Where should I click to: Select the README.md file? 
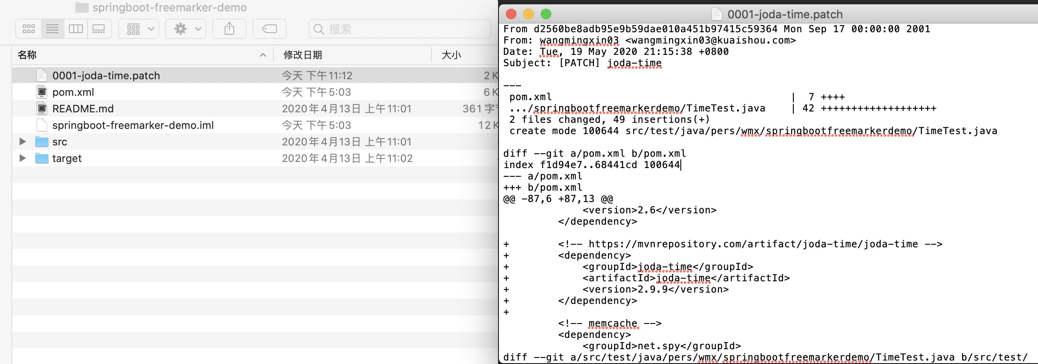(83, 109)
